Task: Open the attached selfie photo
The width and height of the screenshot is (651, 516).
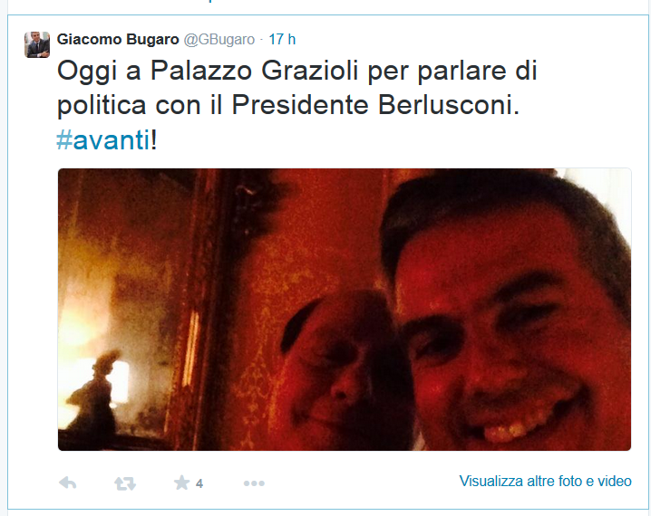Action: 345,310
